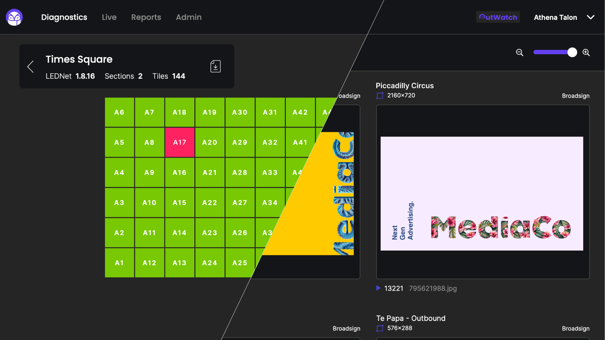This screenshot has height=340, width=605.
Task: Select tile A24
Action: point(210,263)
